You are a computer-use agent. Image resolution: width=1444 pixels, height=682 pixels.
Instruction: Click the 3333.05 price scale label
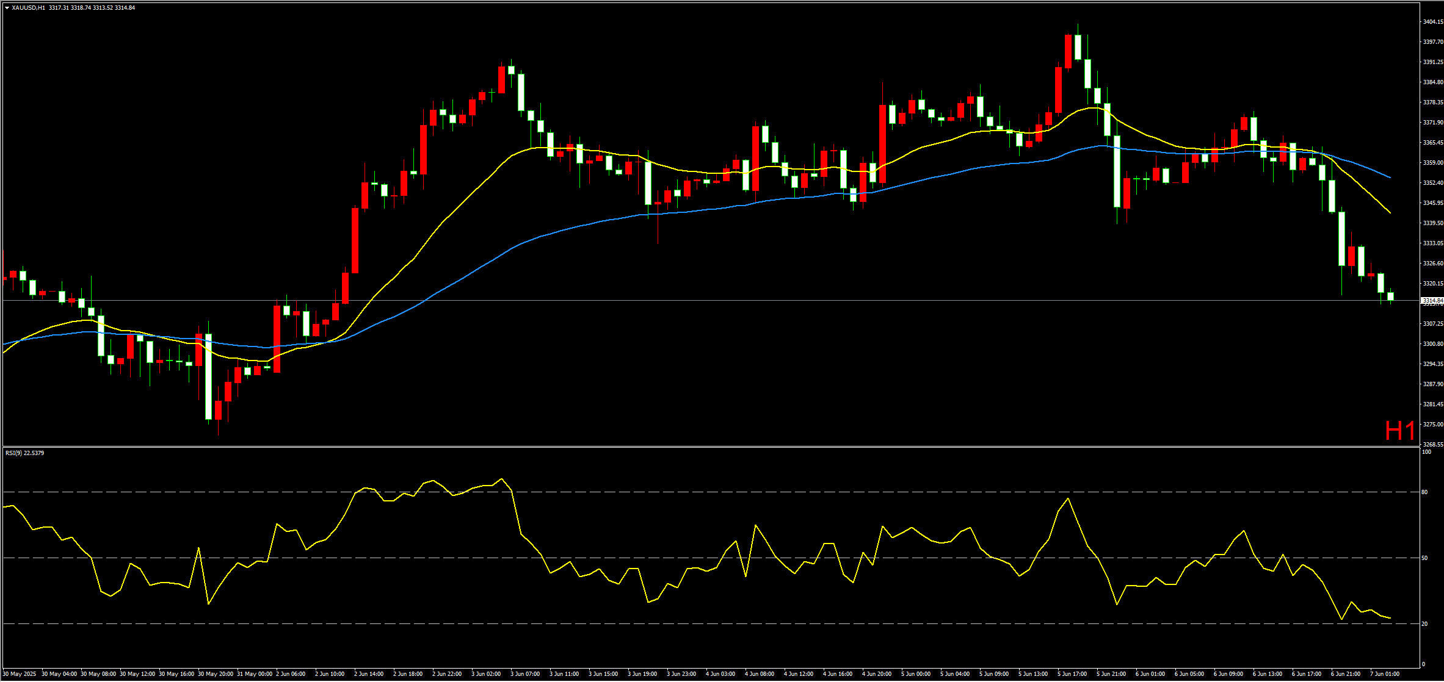click(x=1433, y=243)
